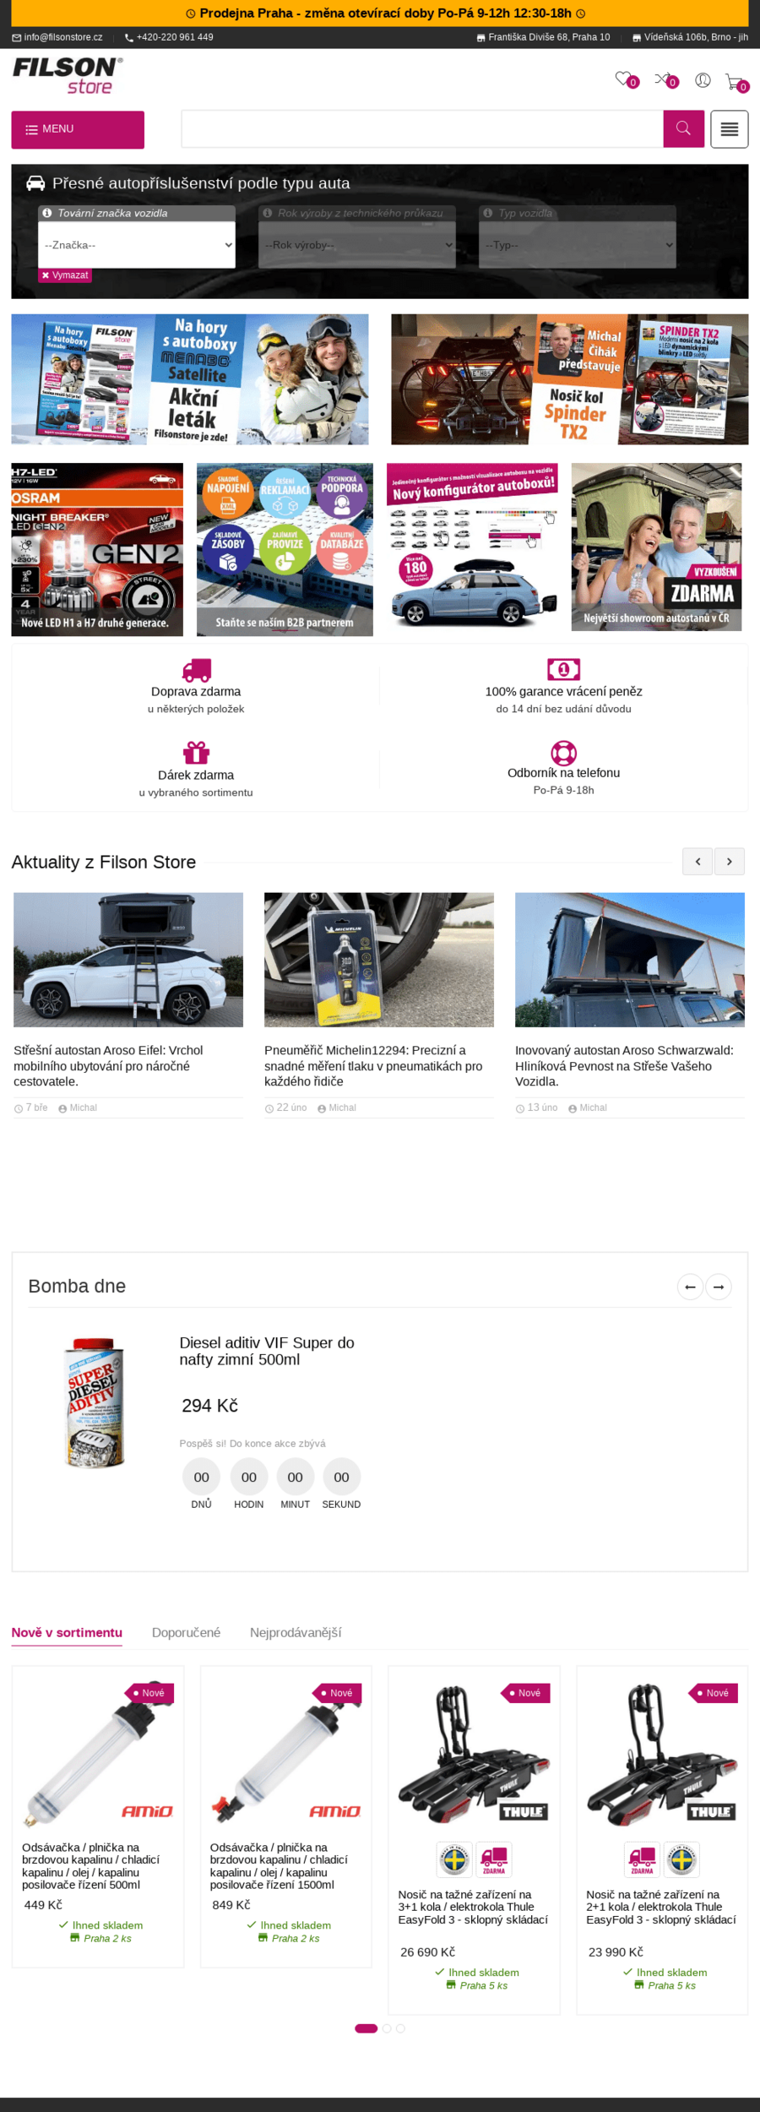760x2112 pixels.
Task: Click into the search text field
Action: click(422, 128)
